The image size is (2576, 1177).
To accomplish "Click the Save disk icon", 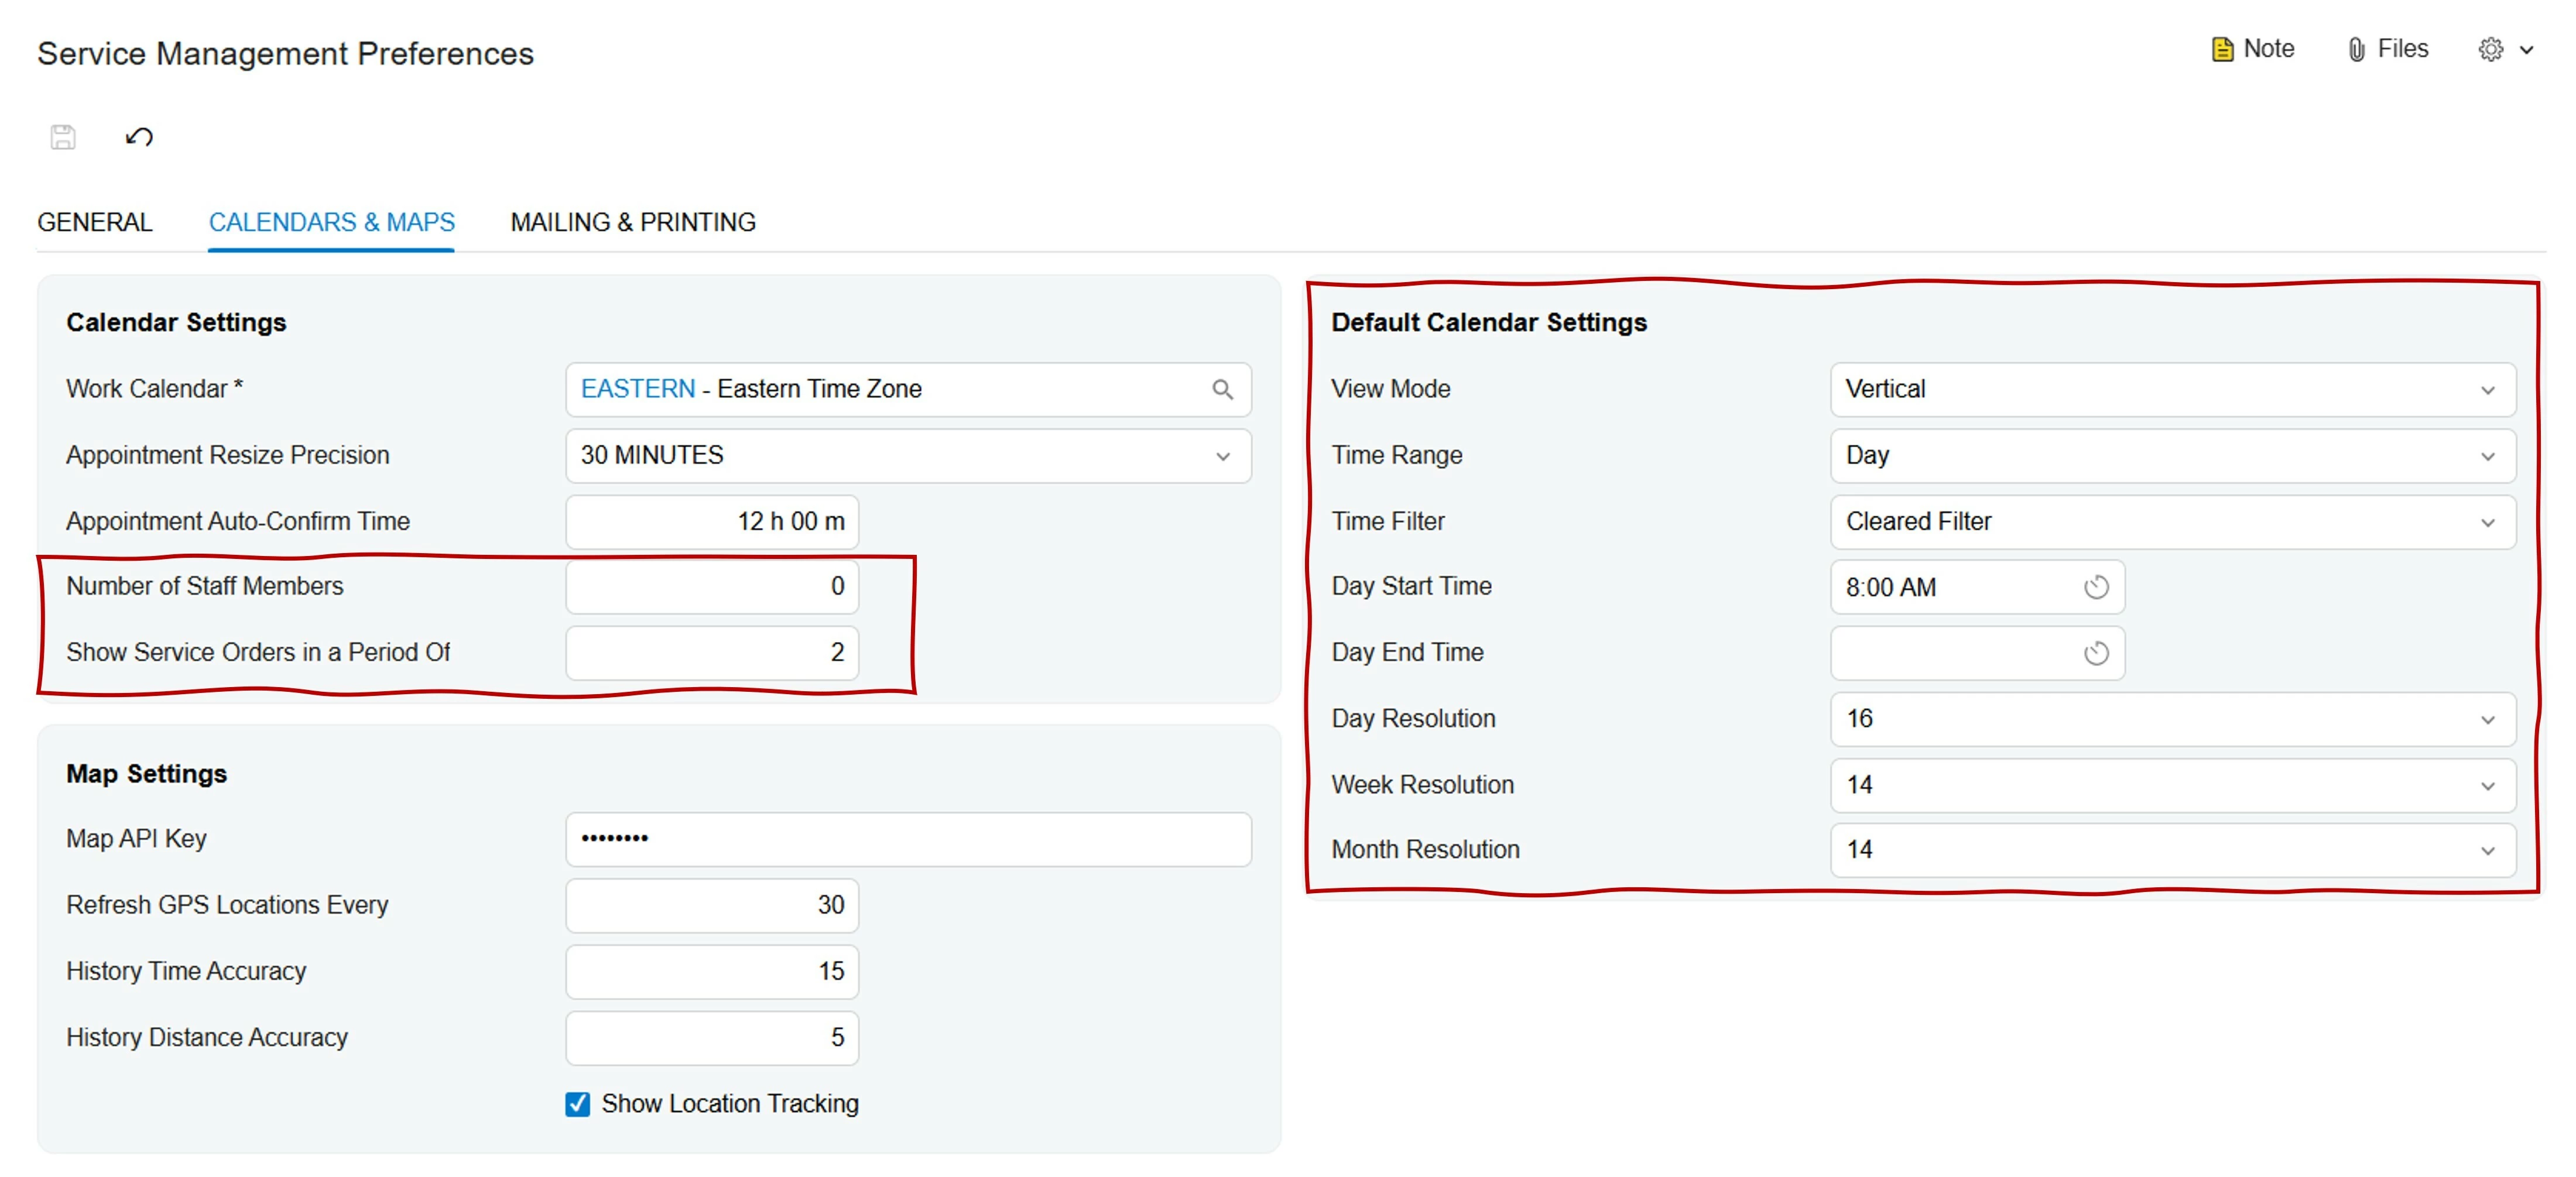I will [x=63, y=137].
